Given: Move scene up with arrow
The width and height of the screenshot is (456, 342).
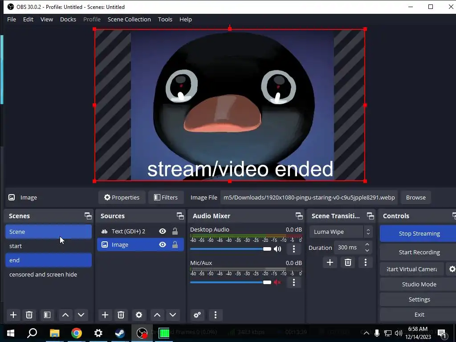Looking at the screenshot, I should [x=65, y=315].
